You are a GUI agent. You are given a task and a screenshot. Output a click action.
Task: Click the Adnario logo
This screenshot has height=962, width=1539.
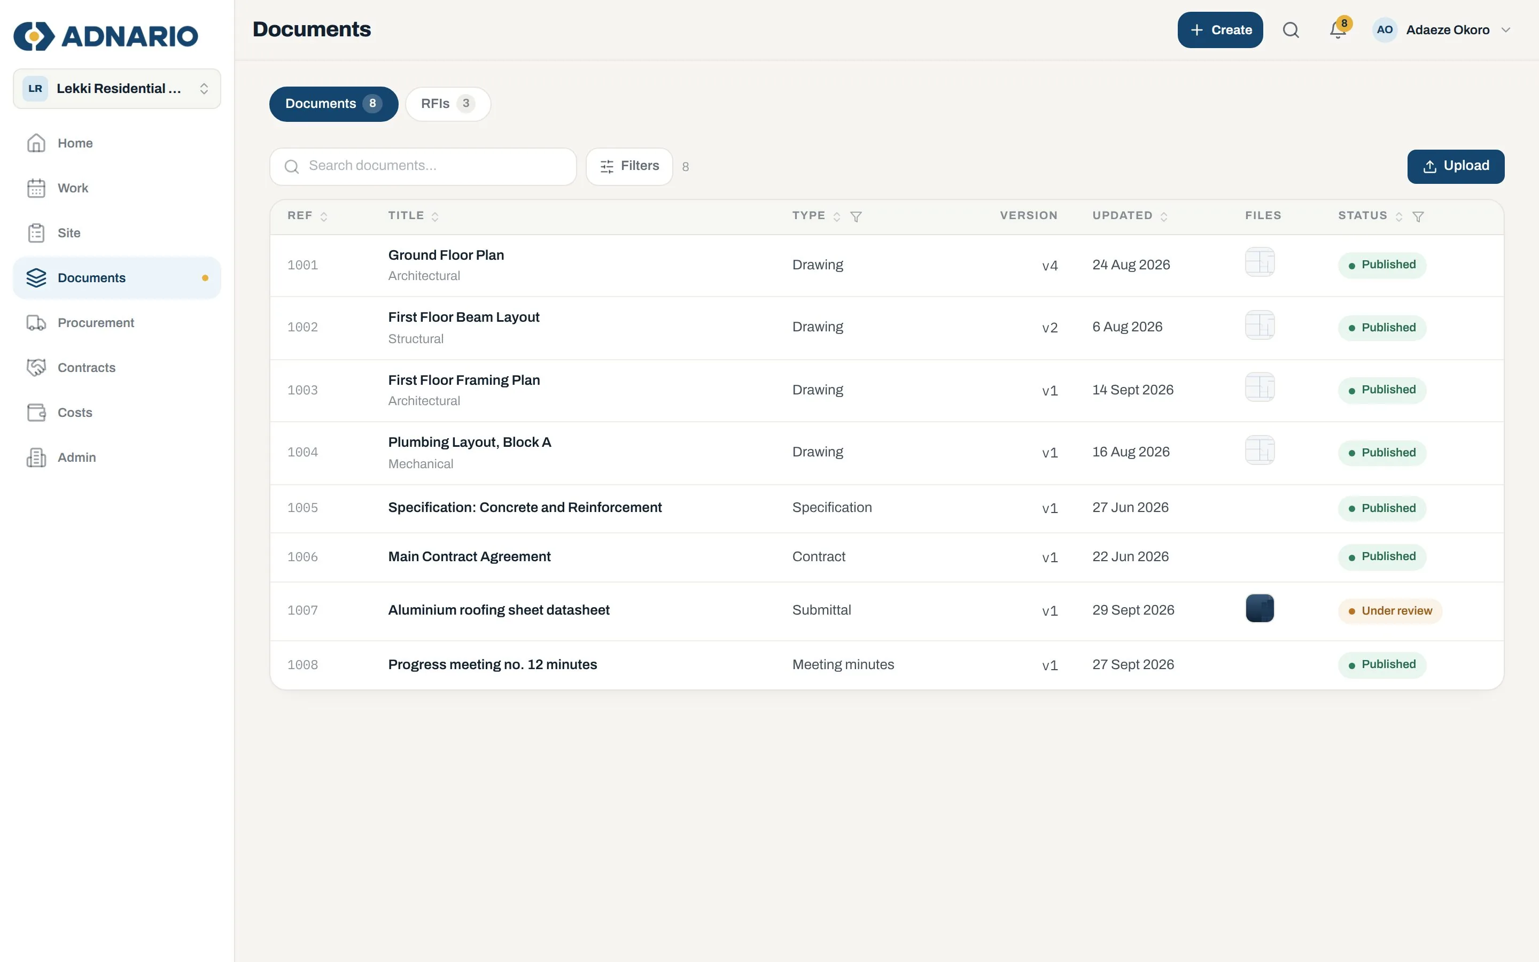106,36
